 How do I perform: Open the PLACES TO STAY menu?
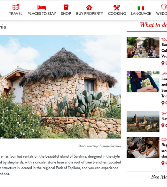pyautogui.click(x=42, y=14)
